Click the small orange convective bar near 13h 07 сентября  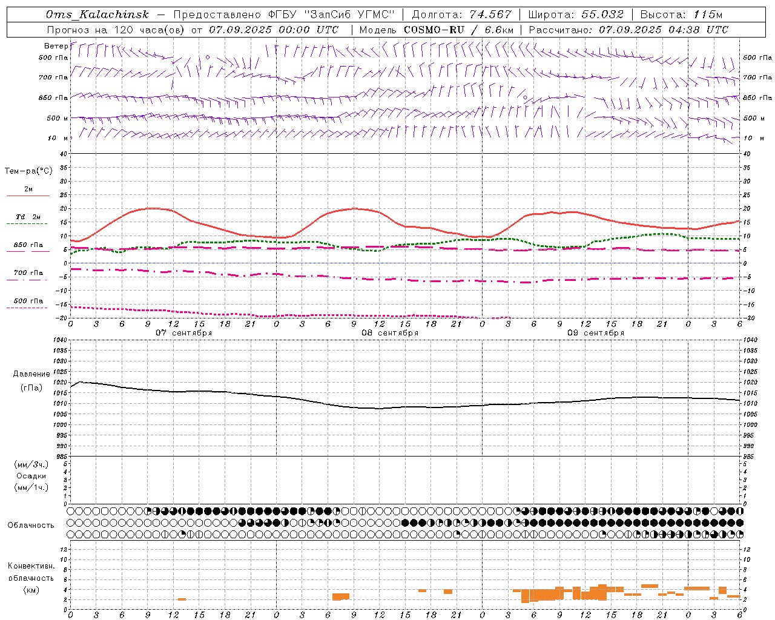182,599
